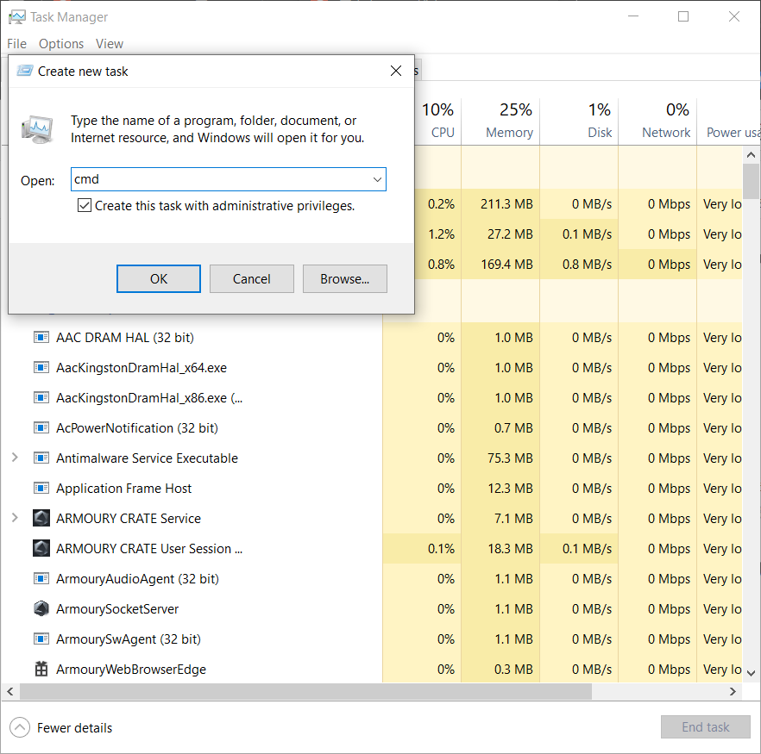Click the AcPowerNotification process icon
The image size is (761, 754).
[x=41, y=428]
